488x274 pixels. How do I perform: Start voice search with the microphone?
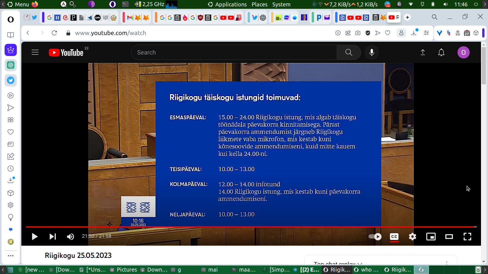coord(371,52)
